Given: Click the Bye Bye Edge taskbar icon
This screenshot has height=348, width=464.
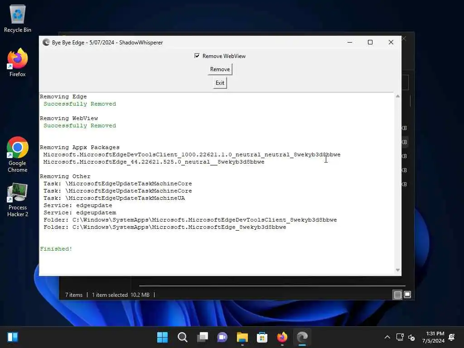Looking at the screenshot, I should pos(302,337).
